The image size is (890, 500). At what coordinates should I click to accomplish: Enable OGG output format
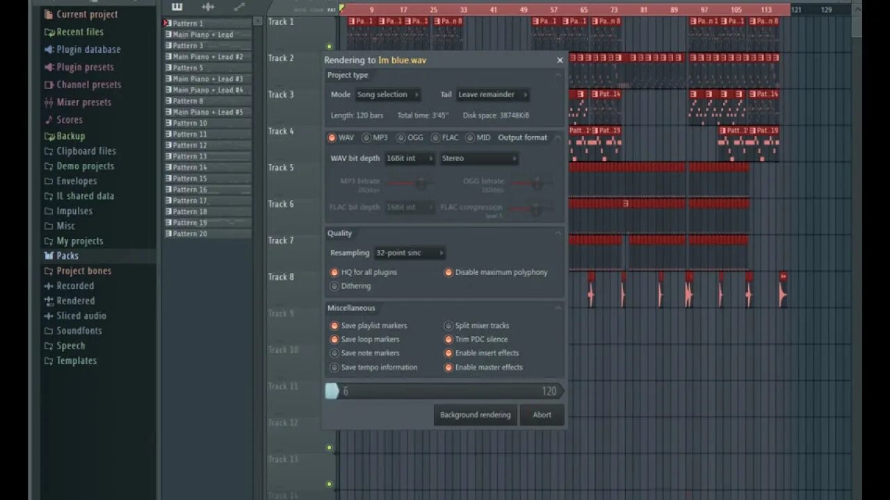(x=400, y=137)
